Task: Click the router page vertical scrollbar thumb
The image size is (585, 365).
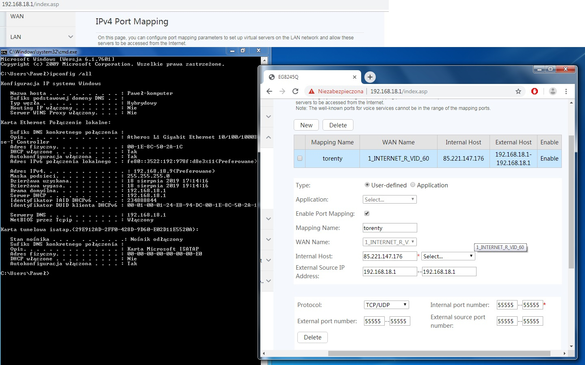Action: click(571, 202)
